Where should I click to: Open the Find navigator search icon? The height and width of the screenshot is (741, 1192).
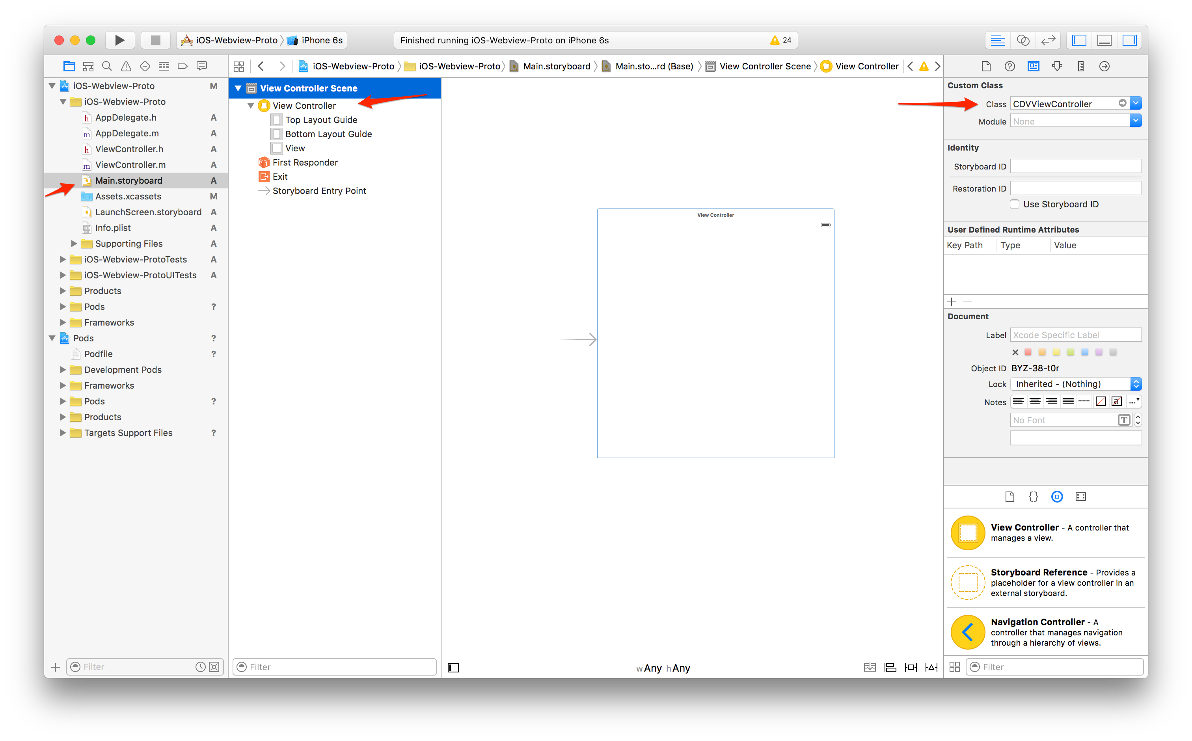(x=107, y=66)
